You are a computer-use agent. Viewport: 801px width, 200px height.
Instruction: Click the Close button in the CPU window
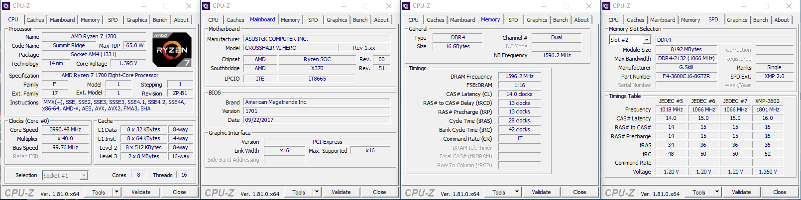(x=179, y=192)
